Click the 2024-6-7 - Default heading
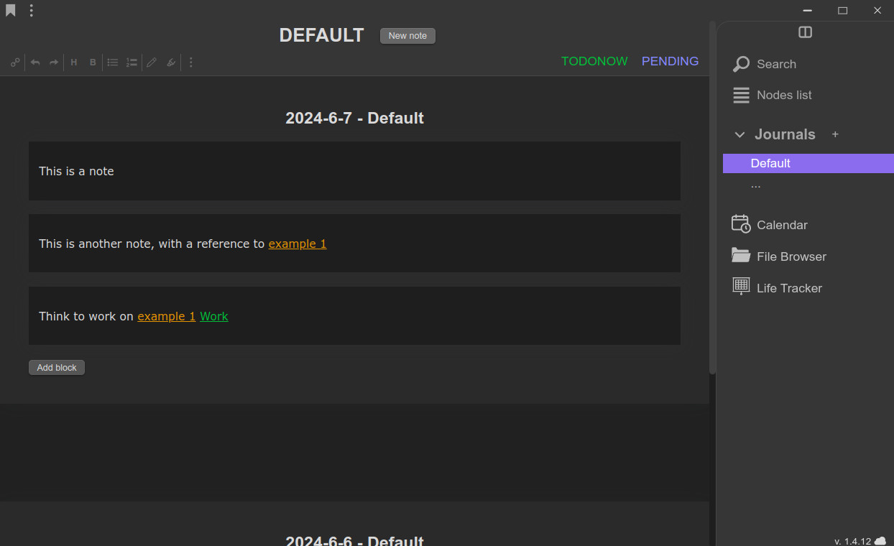This screenshot has width=894, height=546. (x=354, y=118)
